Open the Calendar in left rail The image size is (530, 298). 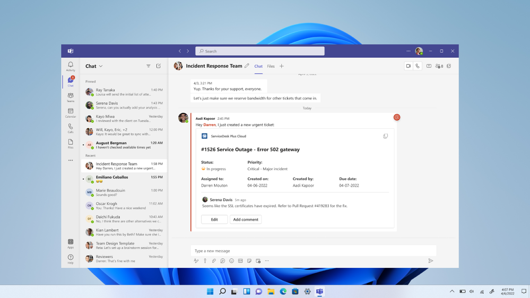[71, 113]
